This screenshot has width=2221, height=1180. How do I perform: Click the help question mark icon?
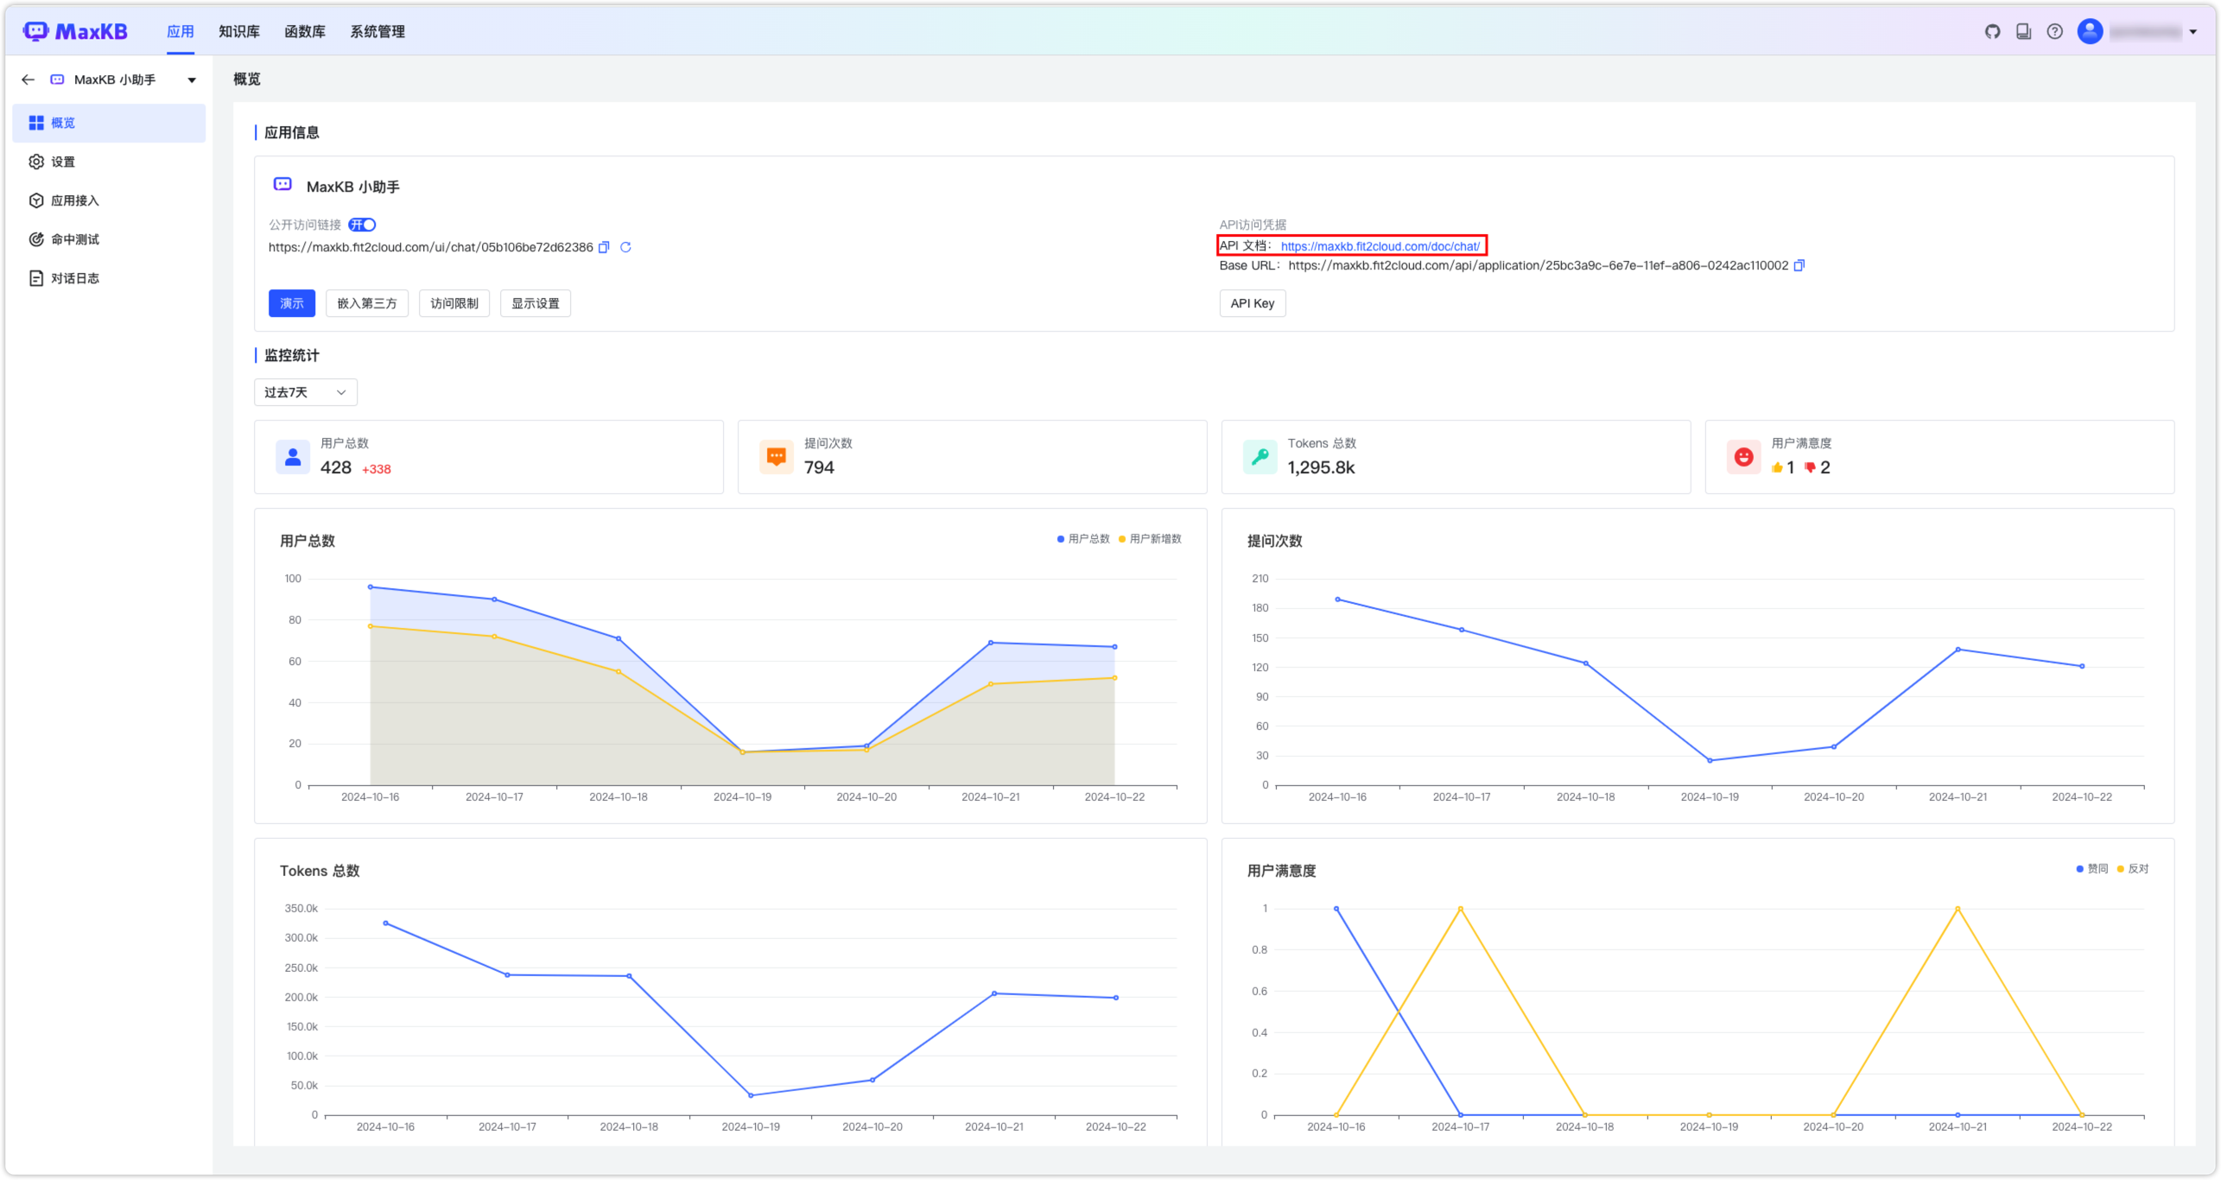(2055, 31)
